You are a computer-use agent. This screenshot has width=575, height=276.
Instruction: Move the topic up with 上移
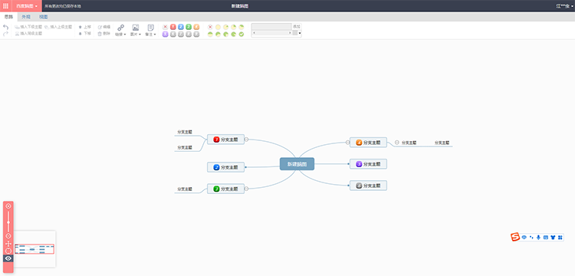tap(85, 27)
